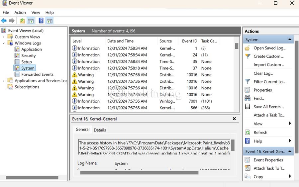Click the Create Custom View funnel icon
The width and height of the screenshot is (299, 187).
[x=248, y=56]
